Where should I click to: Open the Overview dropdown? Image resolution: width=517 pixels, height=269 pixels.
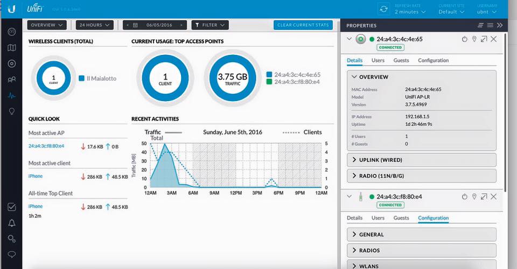47,25
